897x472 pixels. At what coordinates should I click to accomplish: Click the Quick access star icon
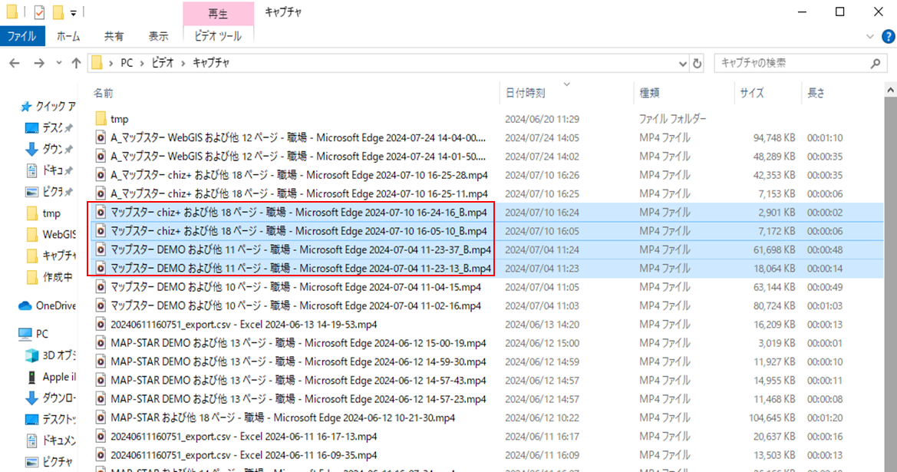click(25, 107)
